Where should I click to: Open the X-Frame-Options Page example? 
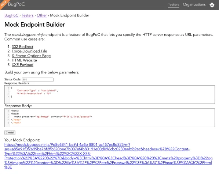31,56
